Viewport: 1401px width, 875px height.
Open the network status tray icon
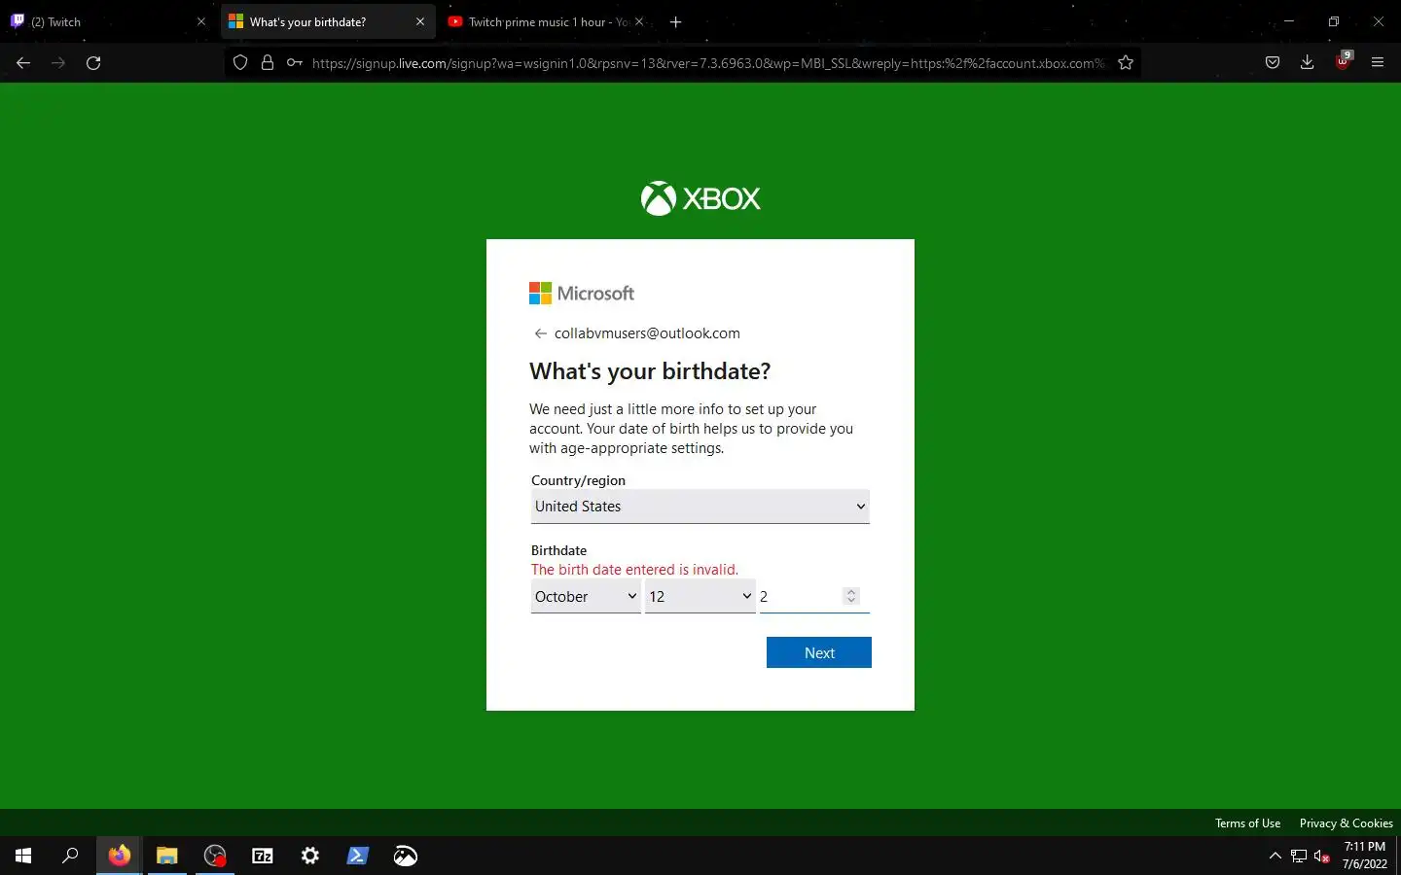(x=1299, y=856)
